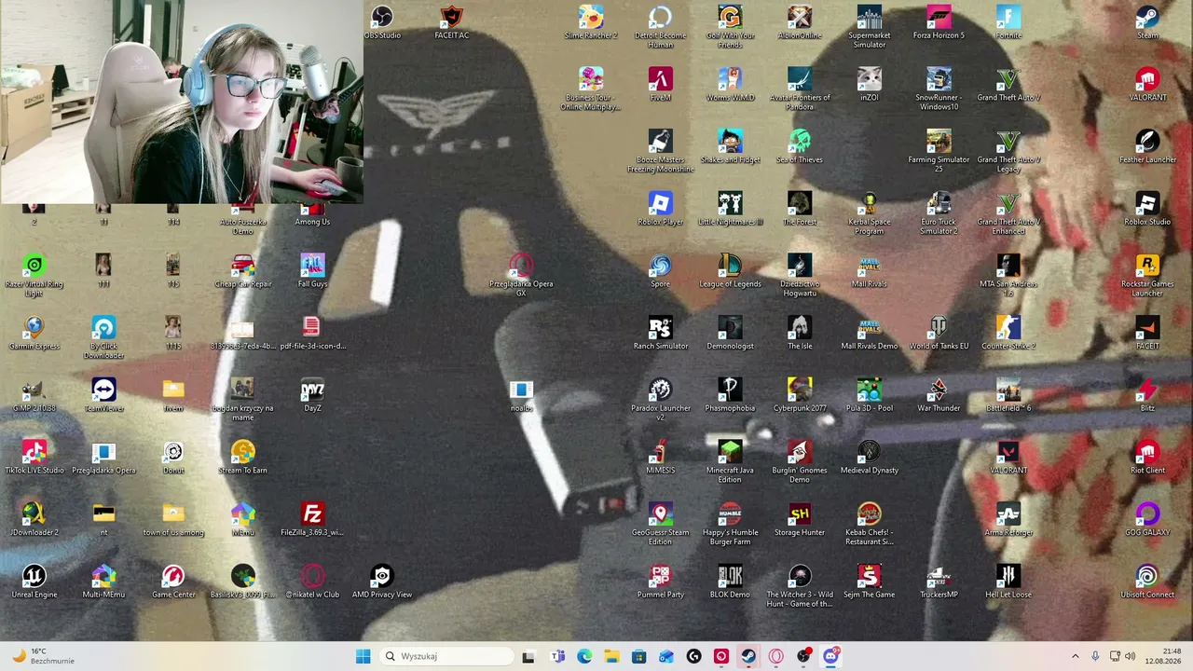Open the taskbar volume control

click(x=1130, y=656)
